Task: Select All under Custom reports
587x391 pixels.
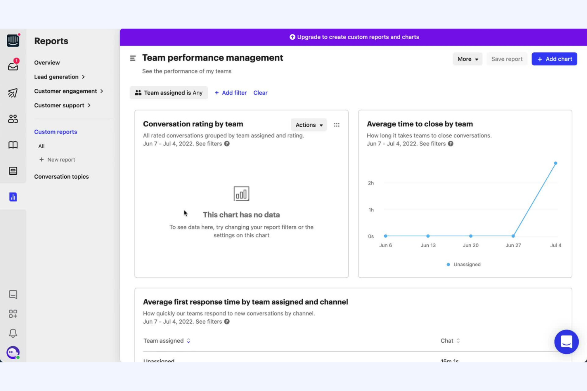Action: (x=41, y=146)
